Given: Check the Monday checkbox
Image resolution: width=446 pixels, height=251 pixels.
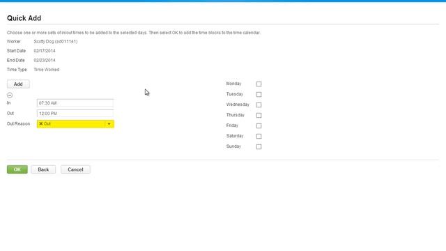Looking at the screenshot, I should pos(259,84).
